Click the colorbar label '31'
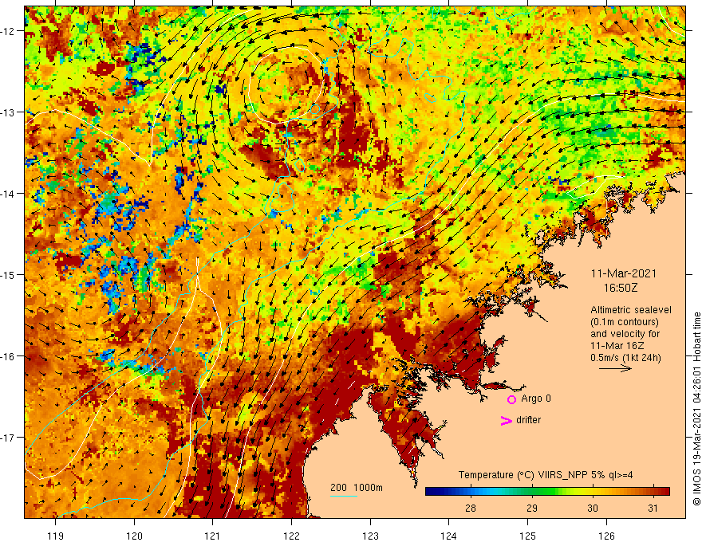This screenshot has height=542, width=702. 653,508
